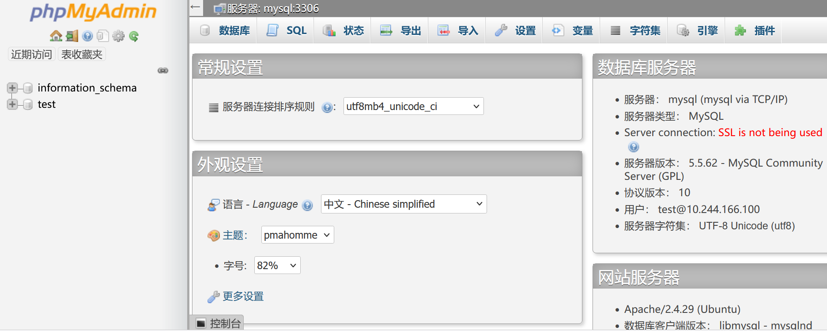Open the Language dropdown

[x=404, y=204]
